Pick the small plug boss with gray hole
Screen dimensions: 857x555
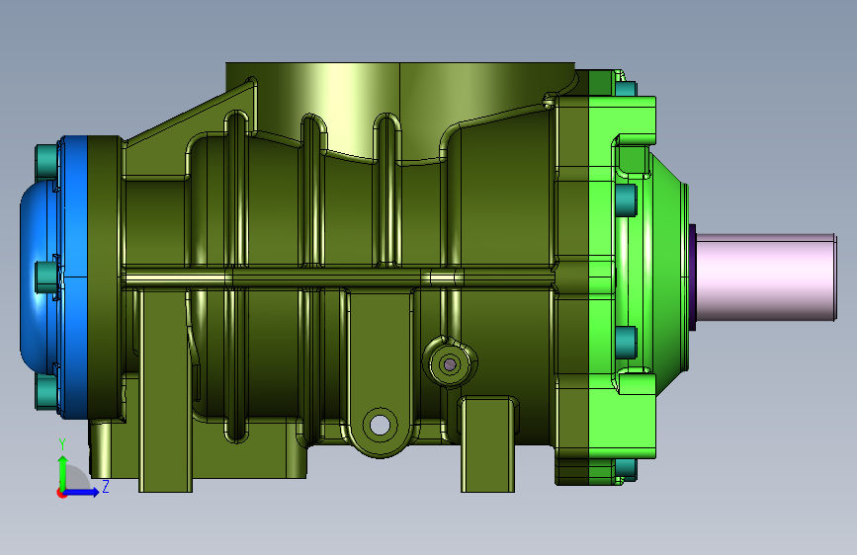450,363
